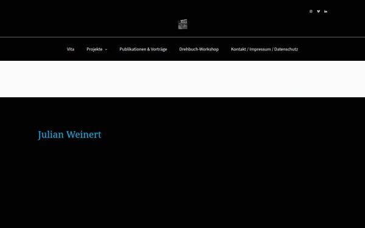Open the WhatsApp social icon
Viewport: 365px width, 228px height.
pos(311,12)
